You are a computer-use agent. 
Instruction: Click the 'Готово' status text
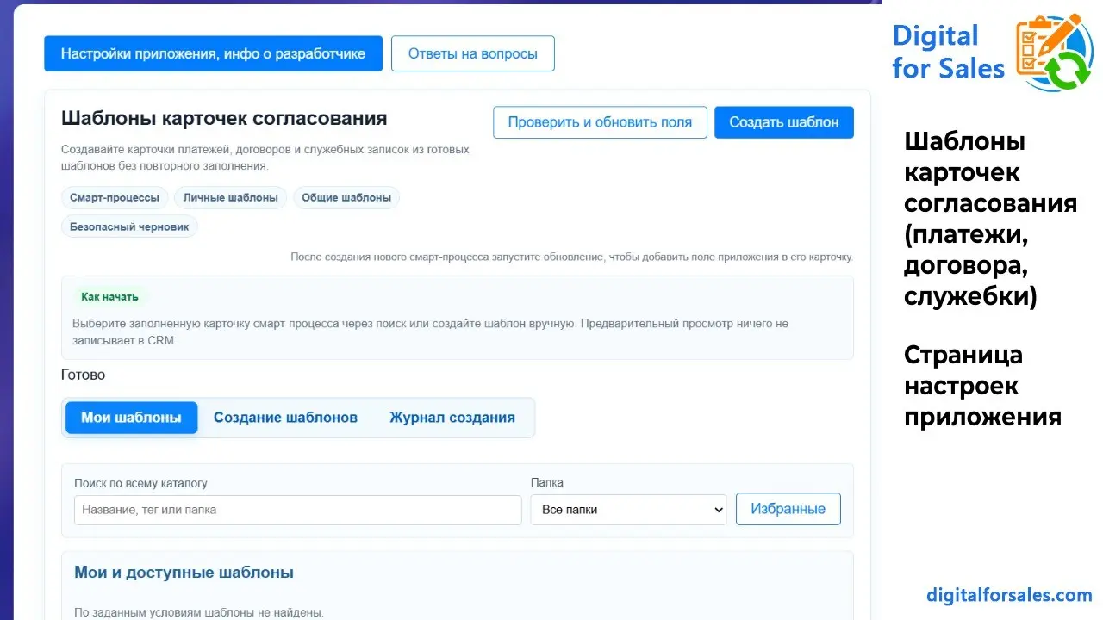[x=83, y=375]
